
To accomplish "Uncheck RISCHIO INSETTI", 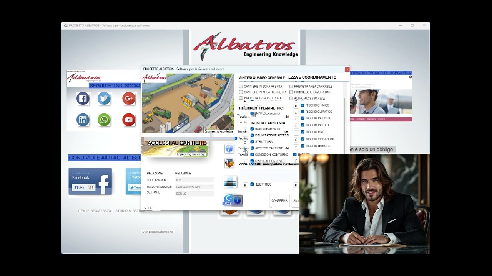I will pyautogui.click(x=303, y=125).
